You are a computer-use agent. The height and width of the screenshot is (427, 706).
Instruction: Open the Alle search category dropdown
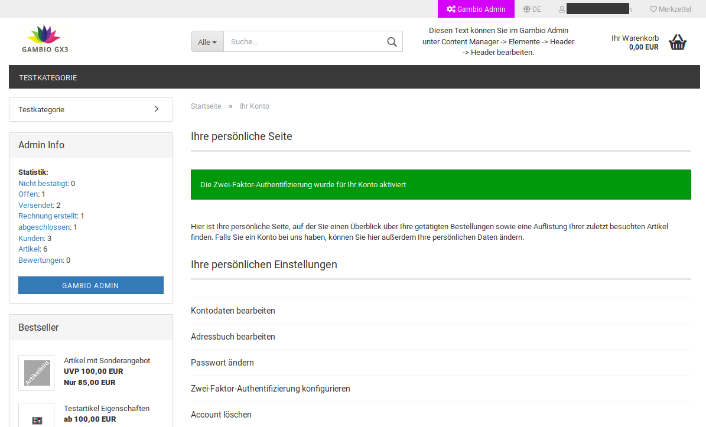click(x=207, y=42)
